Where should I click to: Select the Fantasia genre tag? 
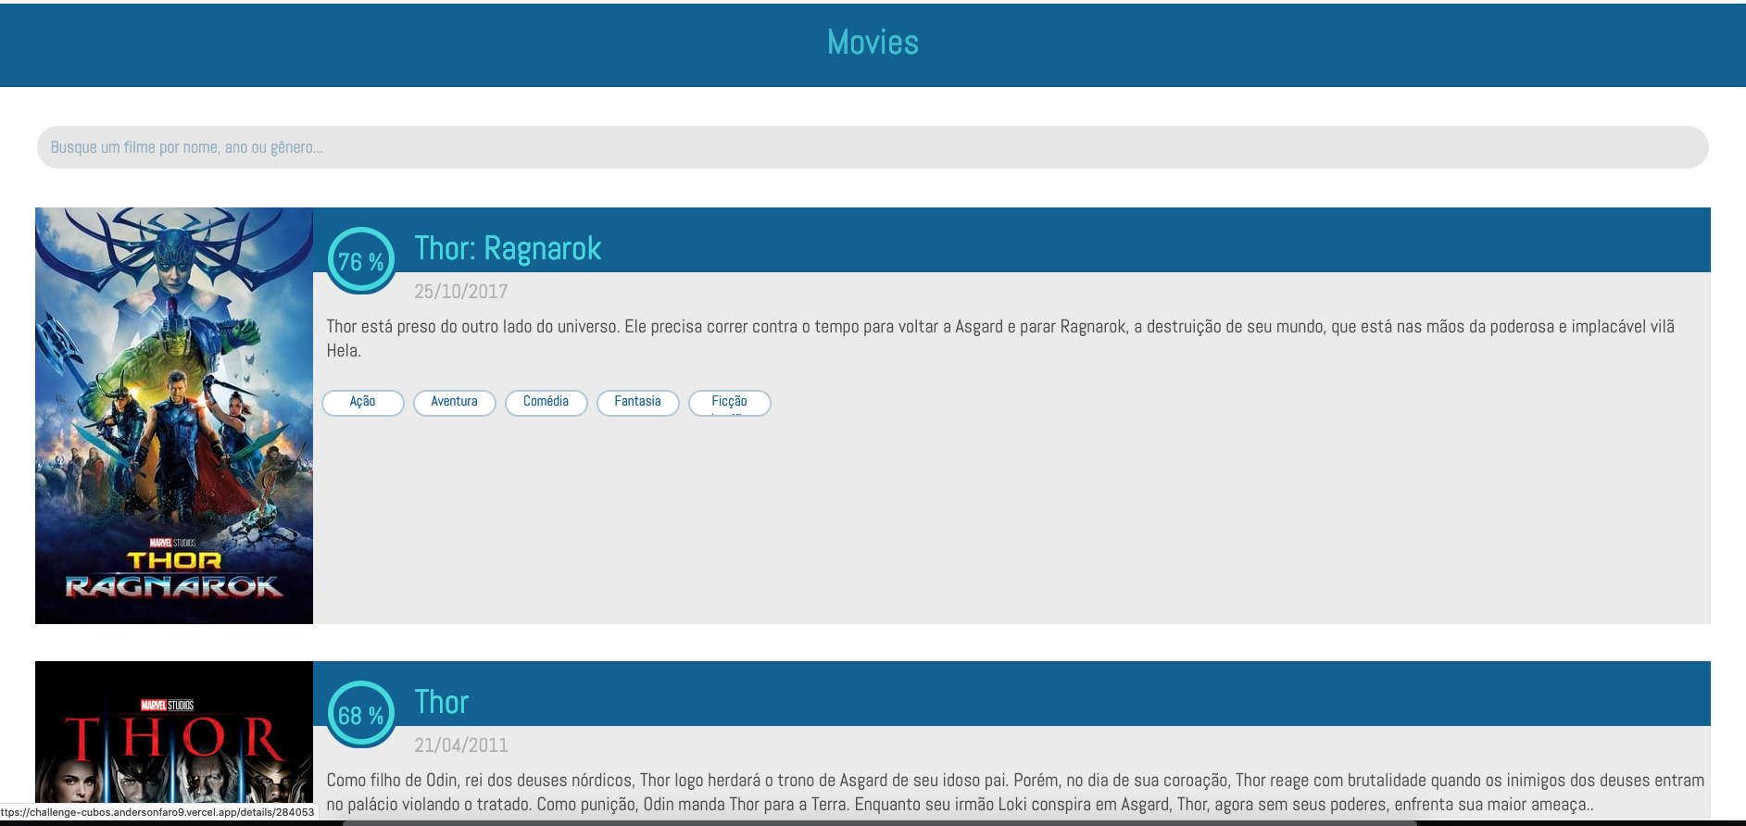(x=637, y=402)
